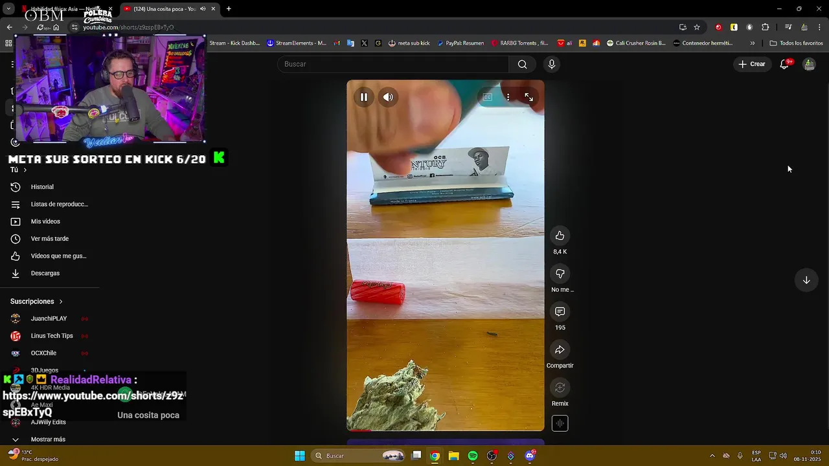The width and height of the screenshot is (829, 466).
Task: Share the Short via Compartir
Action: 560,349
